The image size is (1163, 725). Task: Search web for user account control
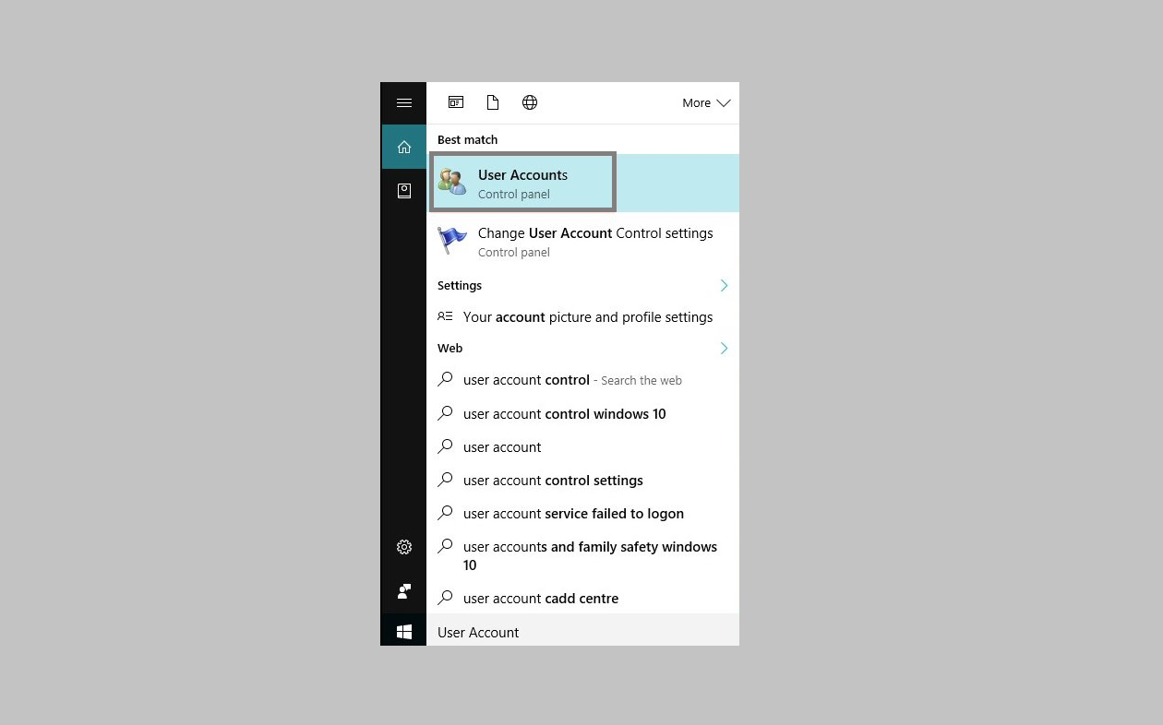tap(582, 380)
